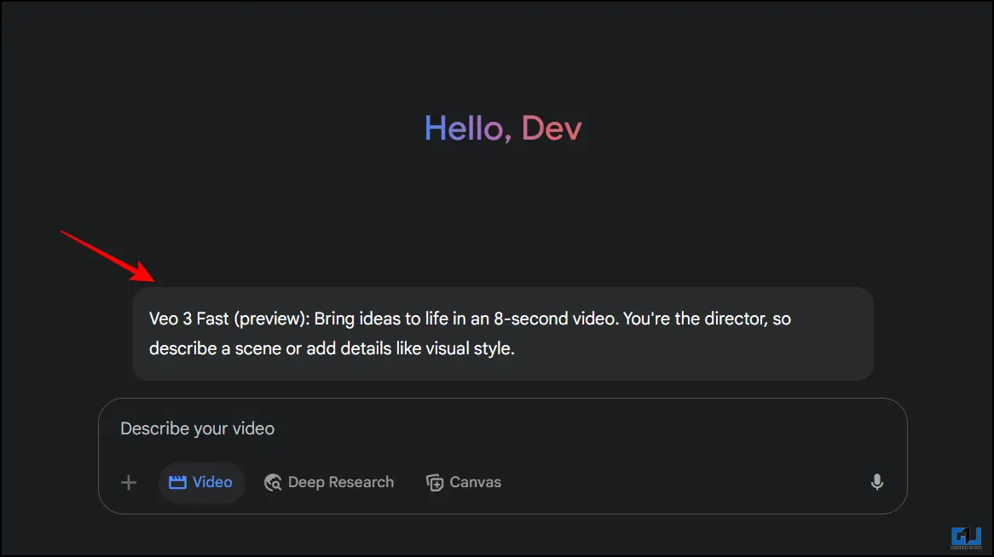
Task: Click the word 'Hello' in the greeting
Action: (464, 129)
